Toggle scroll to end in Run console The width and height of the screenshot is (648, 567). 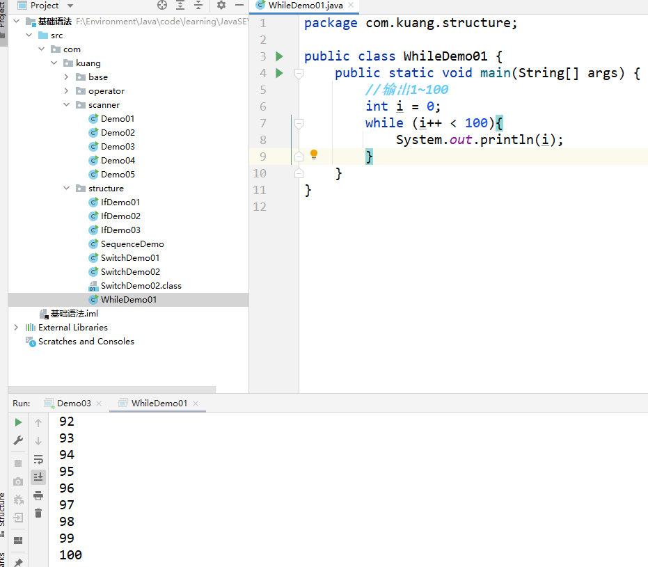pos(38,477)
